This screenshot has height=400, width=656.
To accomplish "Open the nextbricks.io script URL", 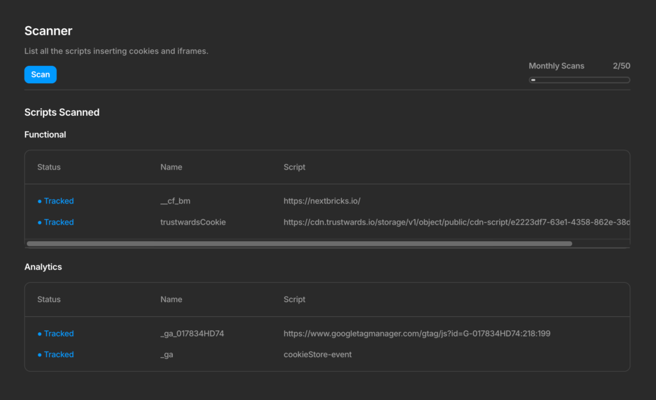I will tap(322, 201).
